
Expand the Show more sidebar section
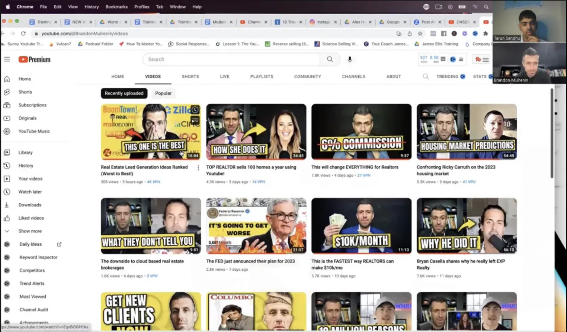coord(29,231)
